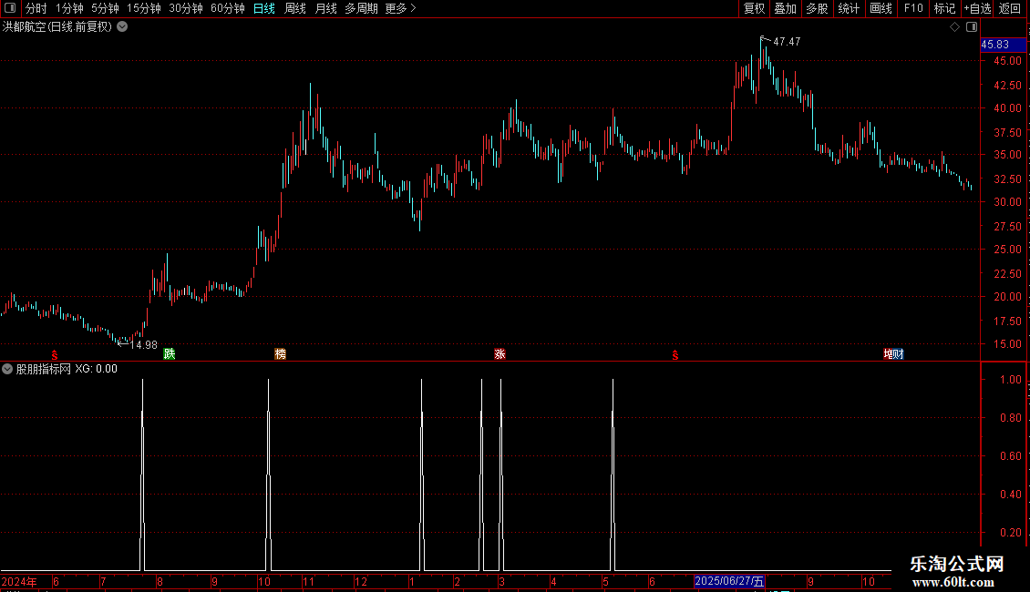Viewport: 1030px width, 592px height.
Task: Open the F10 company info
Action: point(913,8)
